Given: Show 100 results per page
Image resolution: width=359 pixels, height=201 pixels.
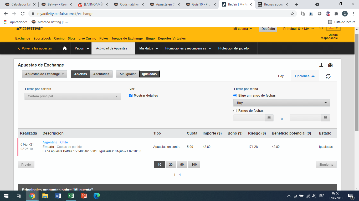Looking at the screenshot, I should [194, 165].
